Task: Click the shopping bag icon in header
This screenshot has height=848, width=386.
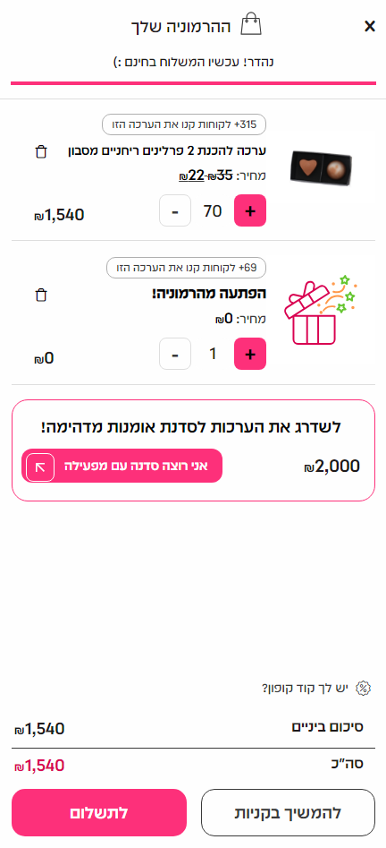Action: pyautogui.click(x=251, y=24)
